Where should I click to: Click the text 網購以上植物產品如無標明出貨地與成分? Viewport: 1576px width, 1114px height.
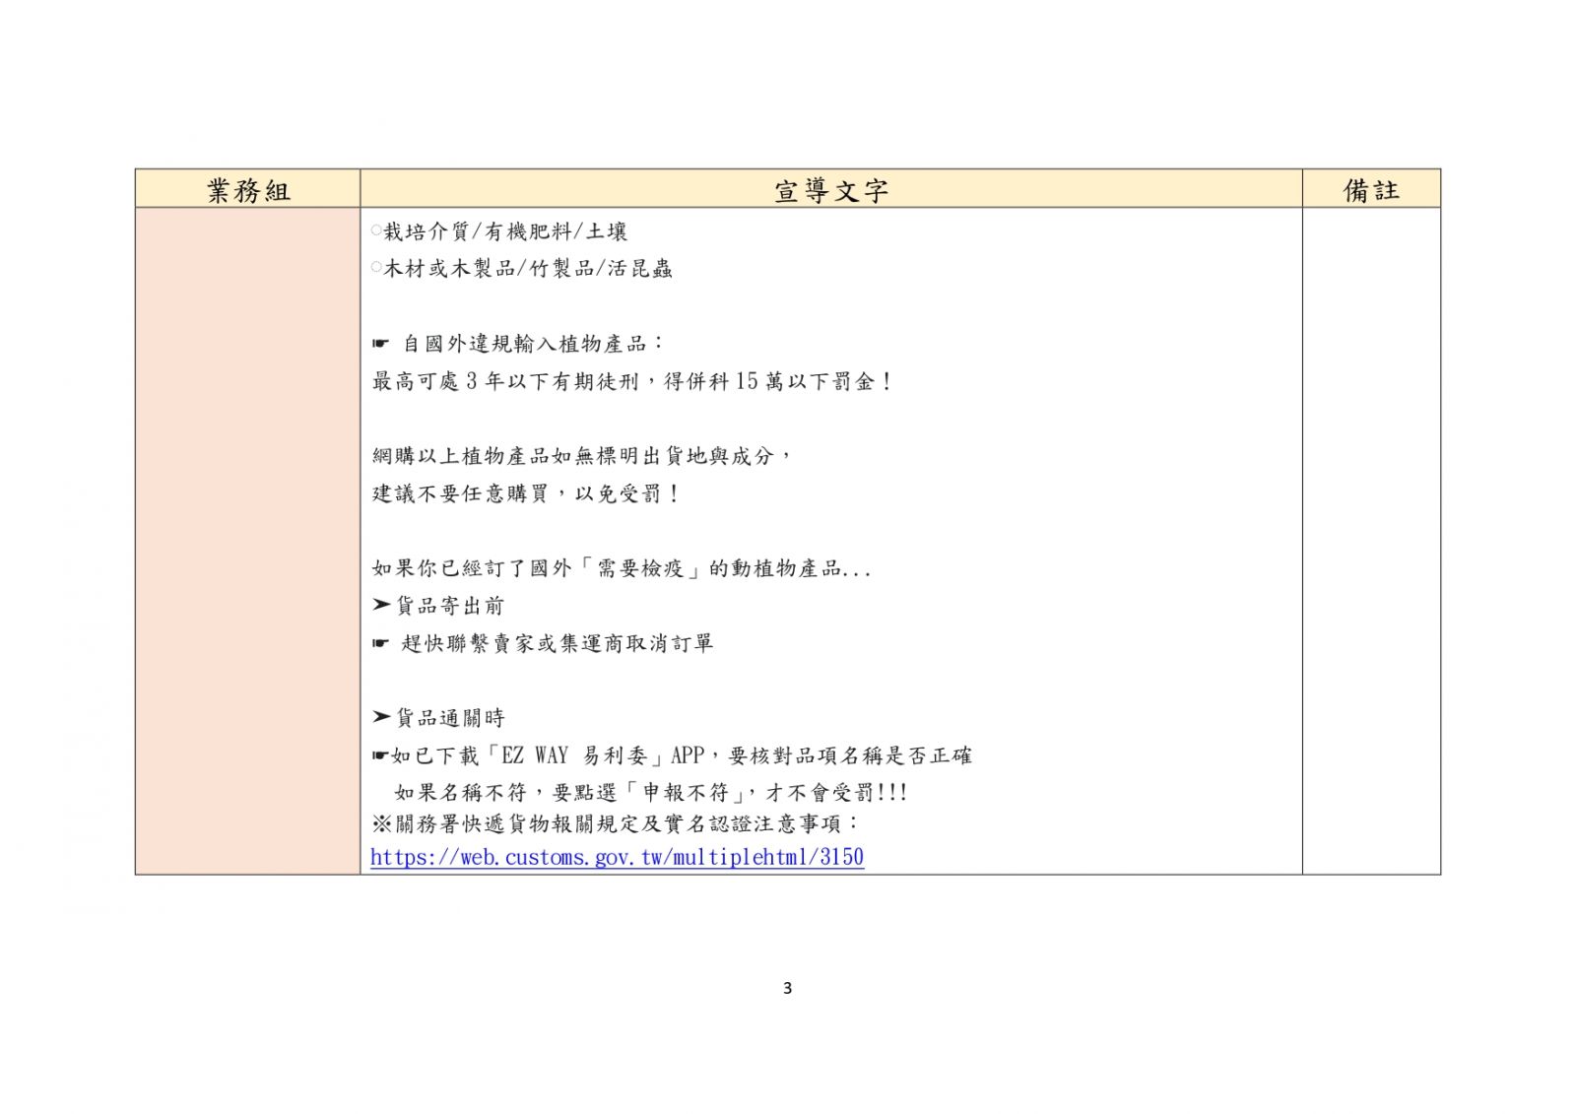pyautogui.click(x=581, y=456)
